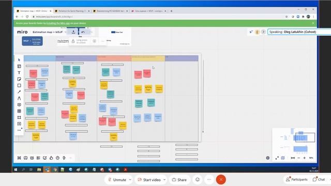
Task: Reload the page with refresh button
Action: tap(27, 17)
